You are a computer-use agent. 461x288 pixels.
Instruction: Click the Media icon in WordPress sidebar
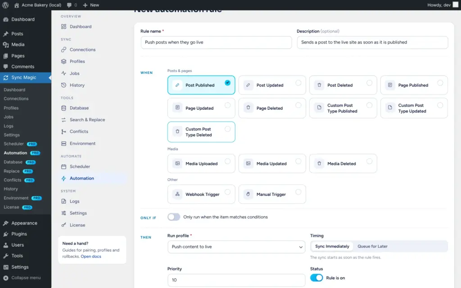(x=6, y=45)
